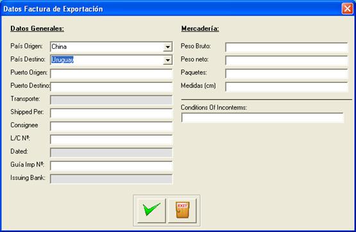This screenshot has height=232, width=356.
Task: Focus the Conditions Of Inconterms field
Action: tap(262, 118)
